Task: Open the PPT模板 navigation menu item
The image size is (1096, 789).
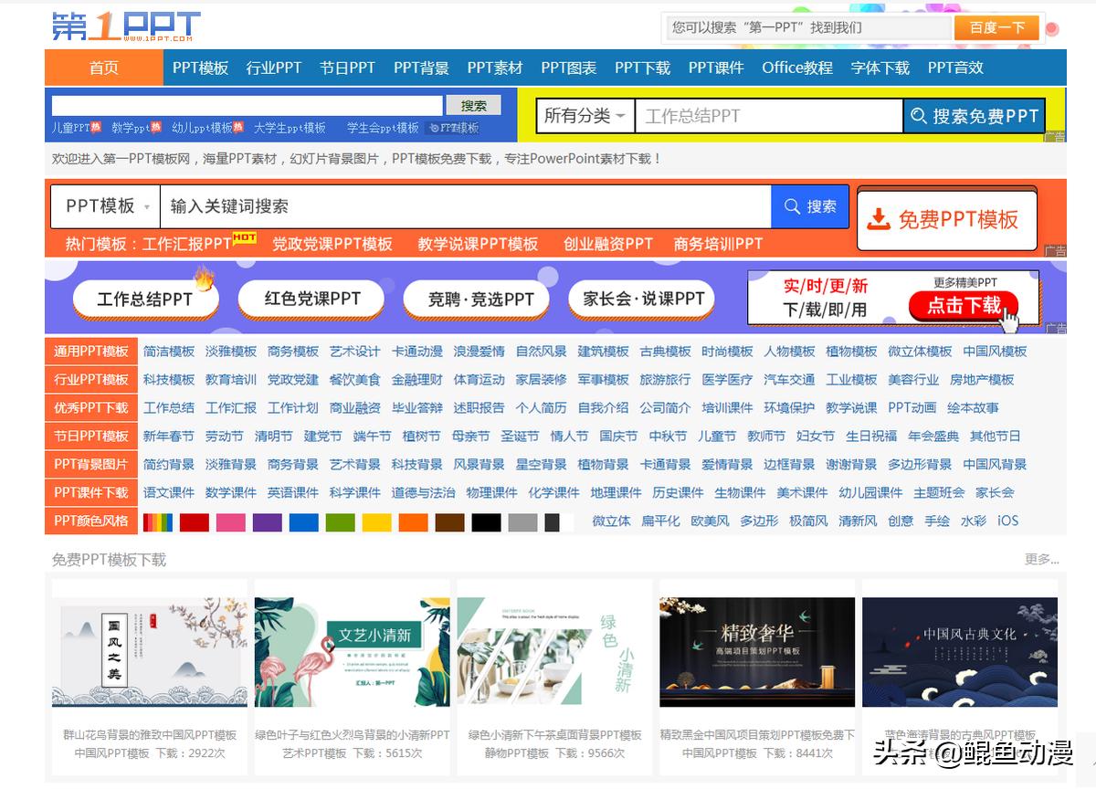Action: coord(200,68)
